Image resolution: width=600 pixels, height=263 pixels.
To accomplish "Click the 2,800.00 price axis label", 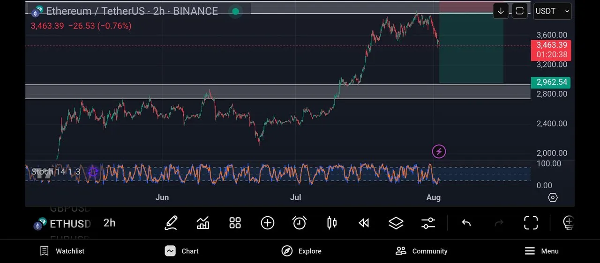I will click(x=552, y=94).
